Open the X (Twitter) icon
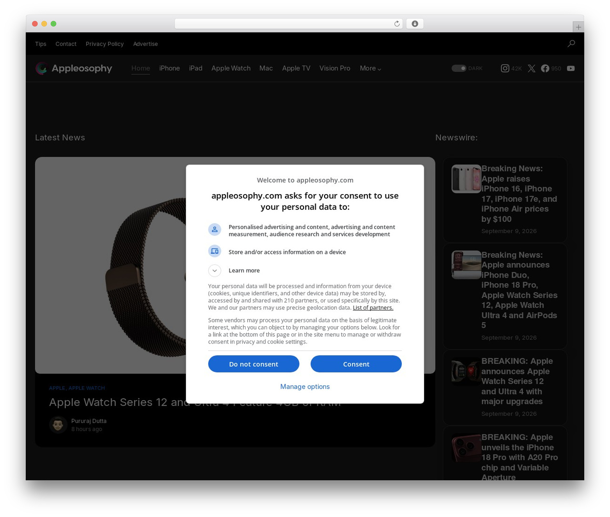This screenshot has height=517, width=610. (531, 68)
